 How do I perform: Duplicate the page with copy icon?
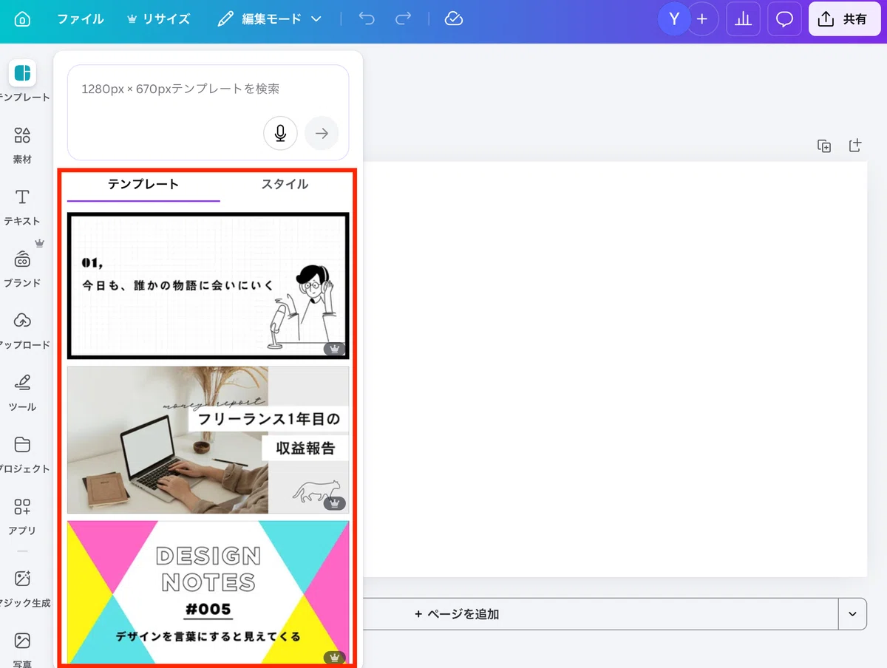(x=824, y=146)
